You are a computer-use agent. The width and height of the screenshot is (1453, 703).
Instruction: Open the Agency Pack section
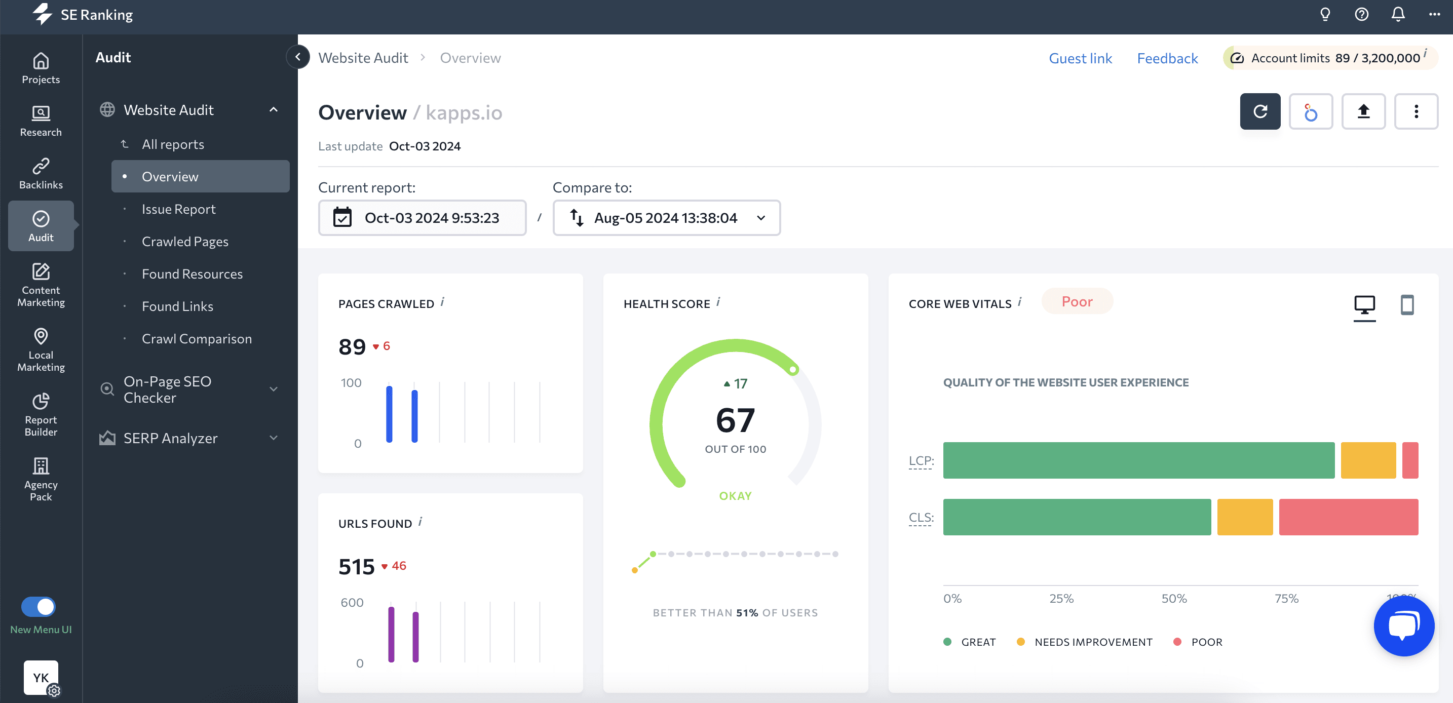(x=41, y=479)
